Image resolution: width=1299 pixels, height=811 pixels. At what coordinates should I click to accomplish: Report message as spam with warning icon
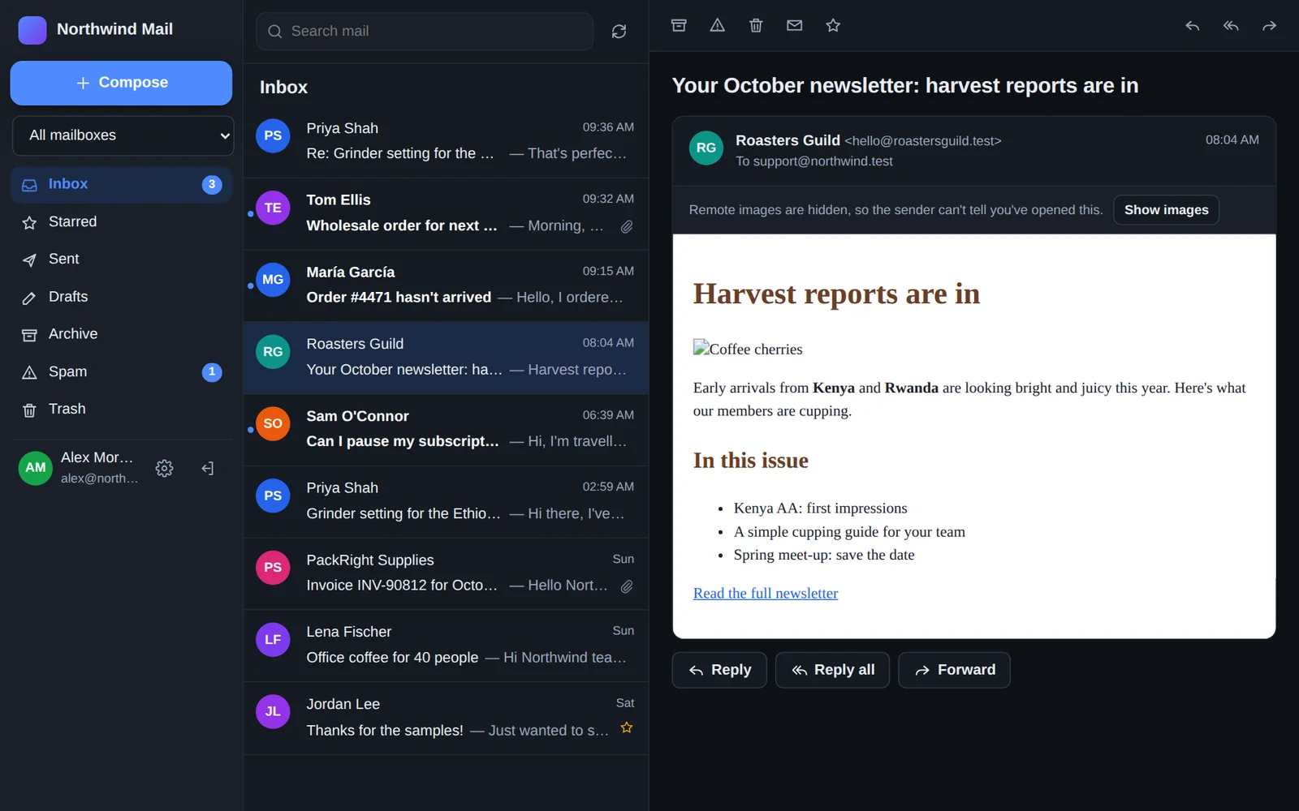coord(717,25)
